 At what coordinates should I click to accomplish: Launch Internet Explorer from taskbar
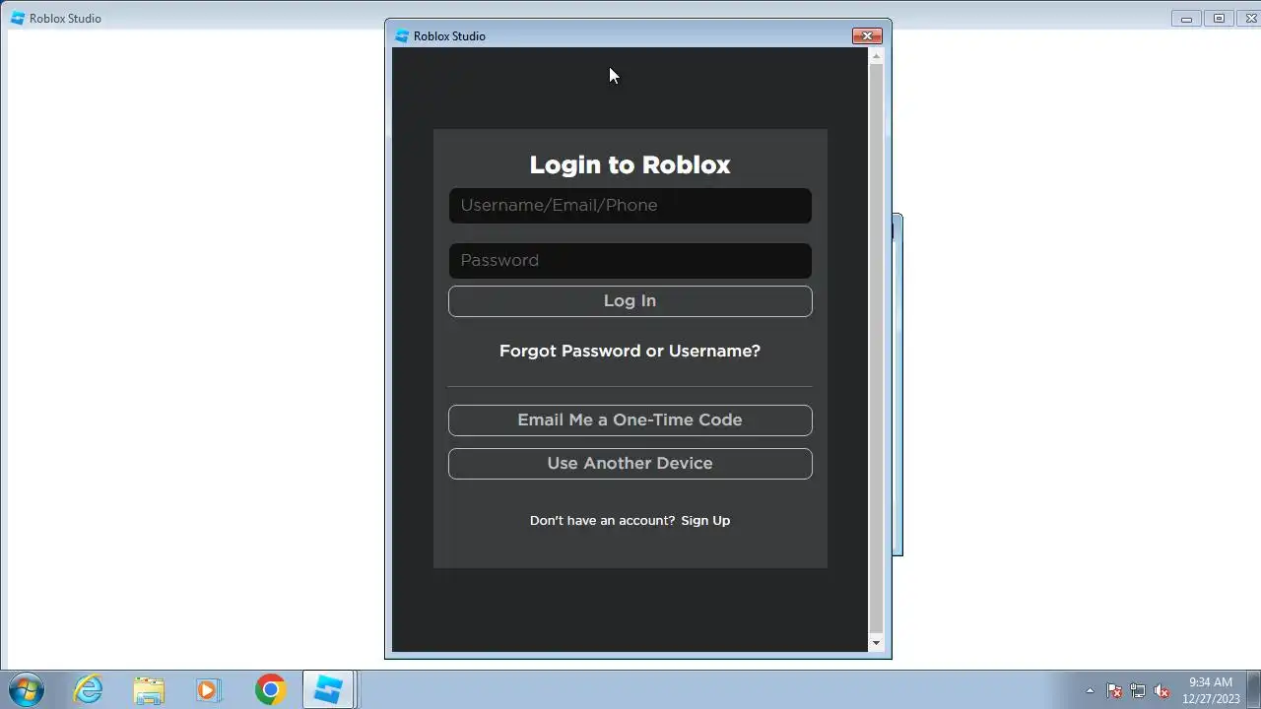click(x=89, y=689)
